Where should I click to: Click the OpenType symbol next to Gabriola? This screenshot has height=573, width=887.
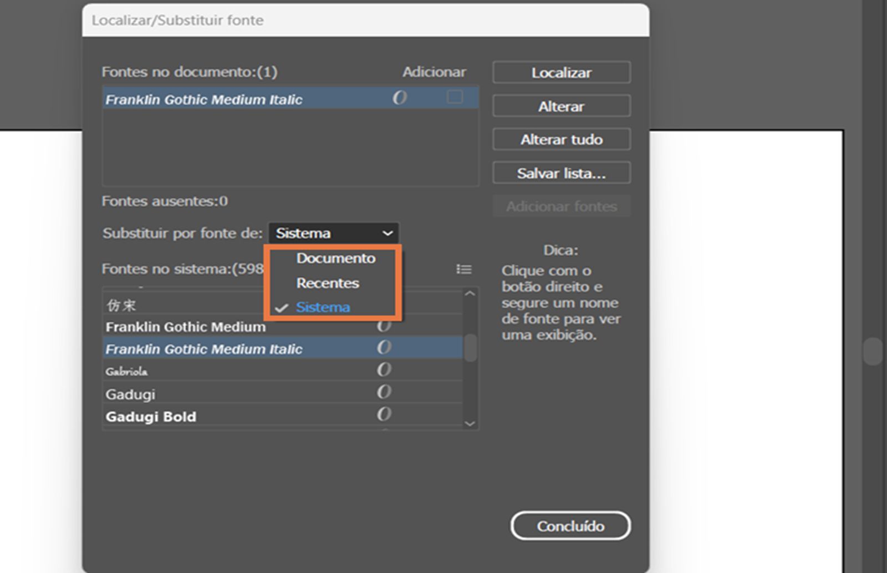point(385,369)
